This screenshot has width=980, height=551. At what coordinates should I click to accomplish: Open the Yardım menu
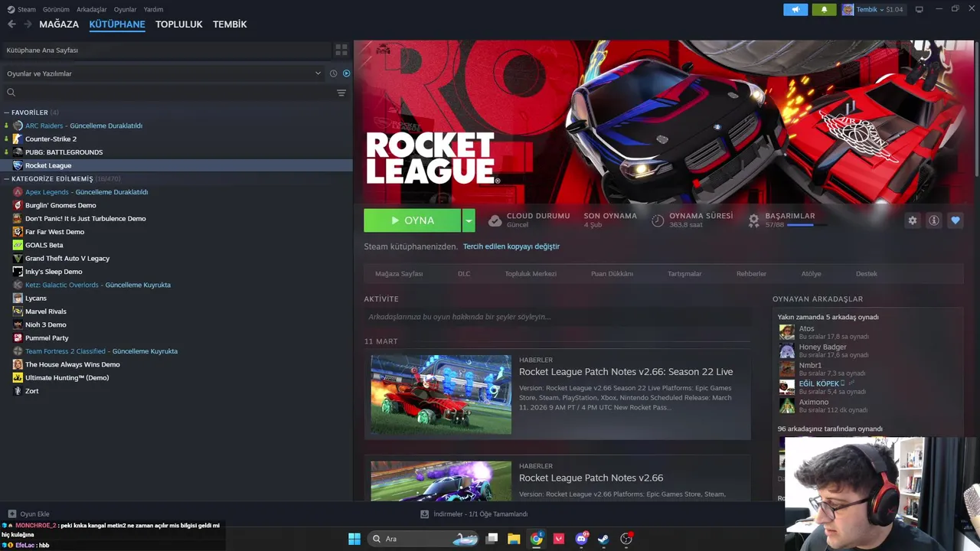(x=153, y=9)
